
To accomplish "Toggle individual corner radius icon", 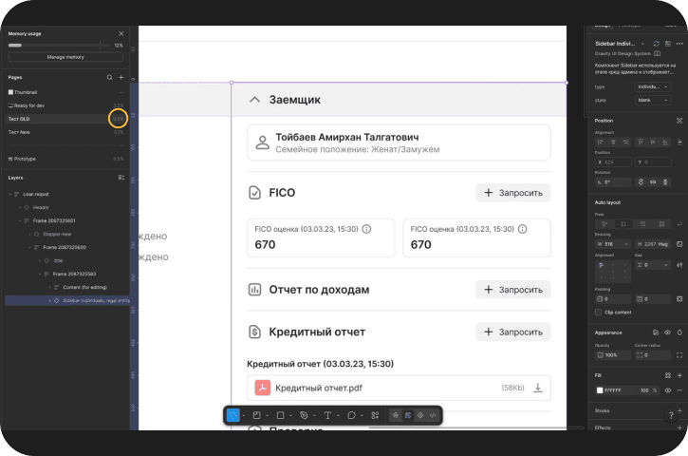I will pos(679,355).
